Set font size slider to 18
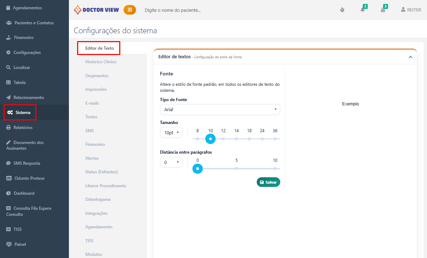Image resolution: width=427 pixels, height=258 pixels. coord(249,139)
